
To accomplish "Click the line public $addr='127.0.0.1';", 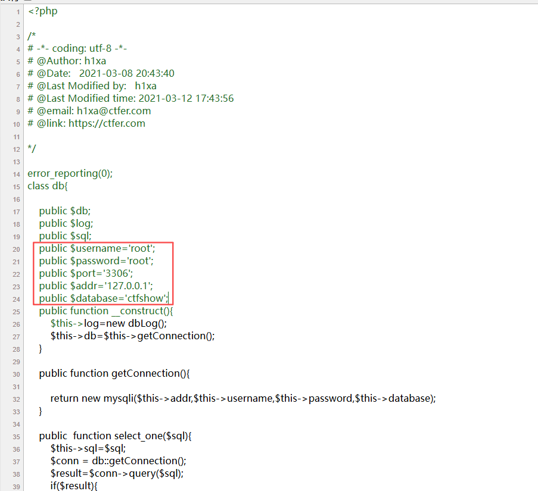I will coord(96,286).
